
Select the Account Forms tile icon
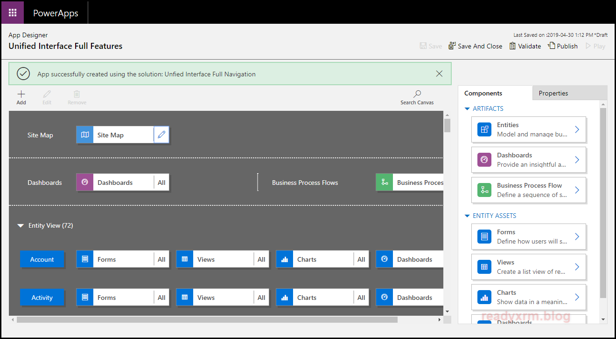[x=85, y=259]
